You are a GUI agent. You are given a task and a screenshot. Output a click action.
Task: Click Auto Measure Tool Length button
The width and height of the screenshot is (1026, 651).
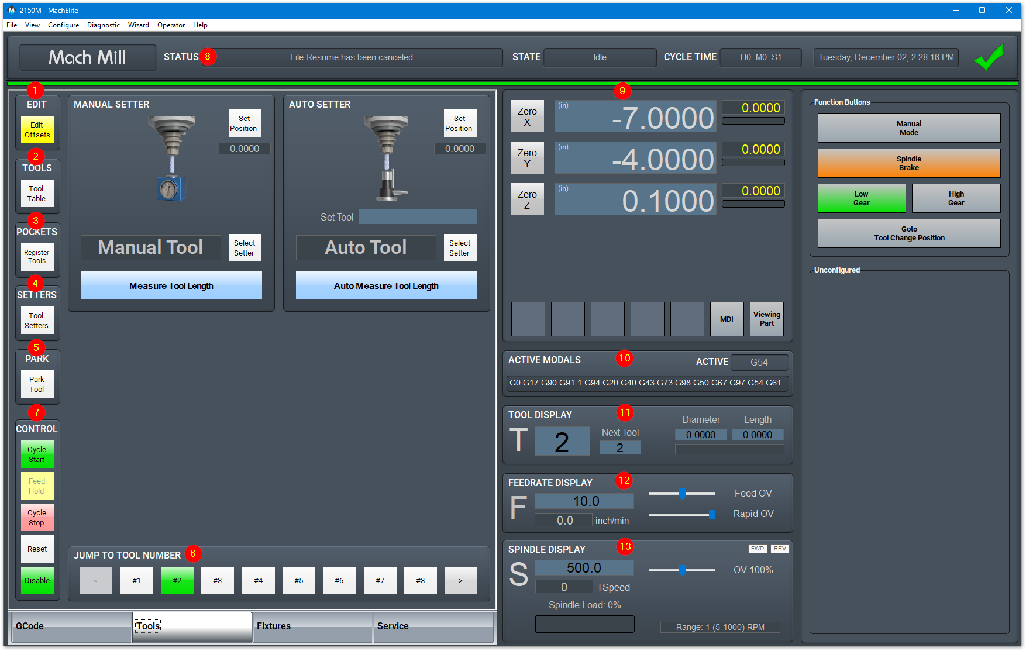point(387,285)
